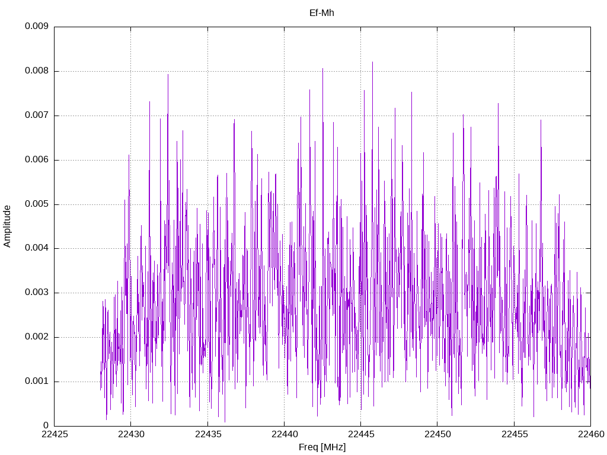607x455 pixels.
Task: Click the 0.002 y-axis tick label
Action: tap(37, 337)
